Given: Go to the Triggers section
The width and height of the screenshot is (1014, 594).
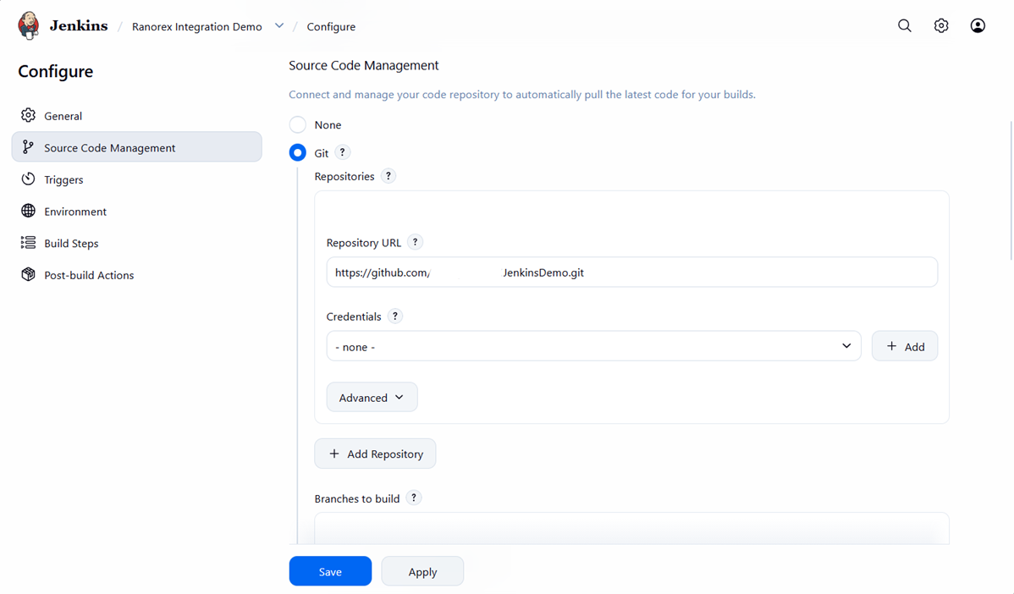Looking at the screenshot, I should [136, 179].
